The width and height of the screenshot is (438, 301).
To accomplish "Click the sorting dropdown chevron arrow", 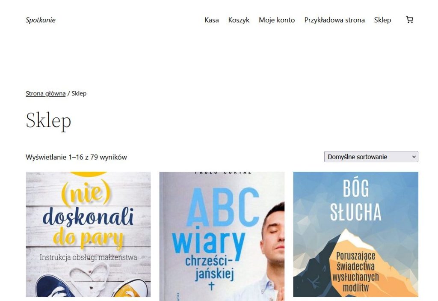I will pos(414,157).
